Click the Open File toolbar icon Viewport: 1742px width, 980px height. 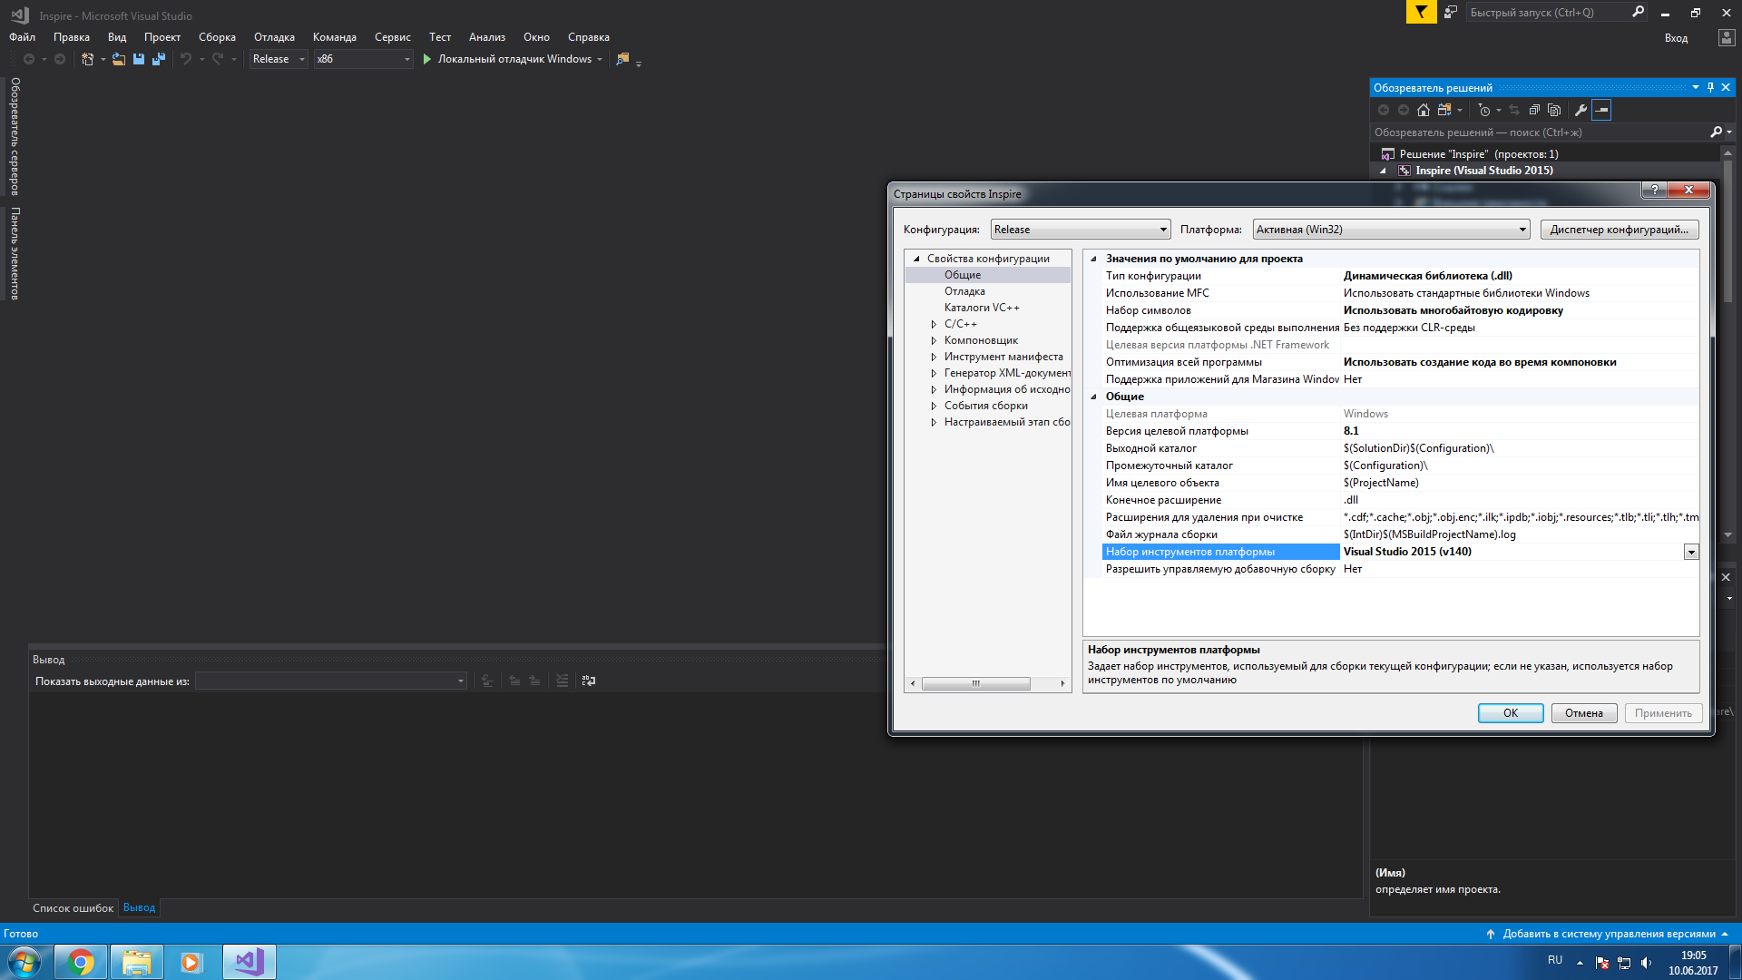119,59
